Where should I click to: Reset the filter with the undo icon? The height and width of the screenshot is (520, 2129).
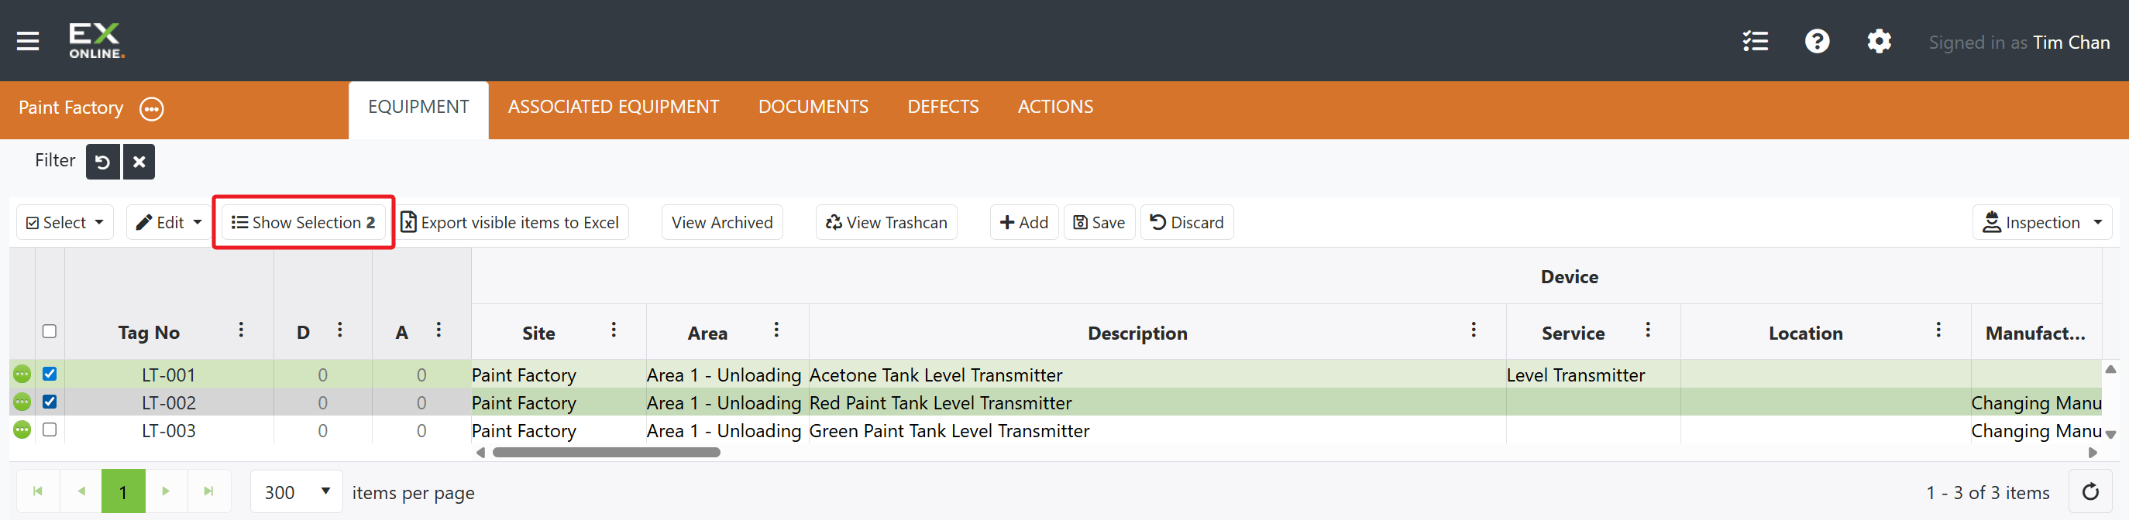pos(102,162)
